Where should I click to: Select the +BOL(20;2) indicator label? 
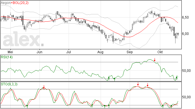tap(20, 3)
